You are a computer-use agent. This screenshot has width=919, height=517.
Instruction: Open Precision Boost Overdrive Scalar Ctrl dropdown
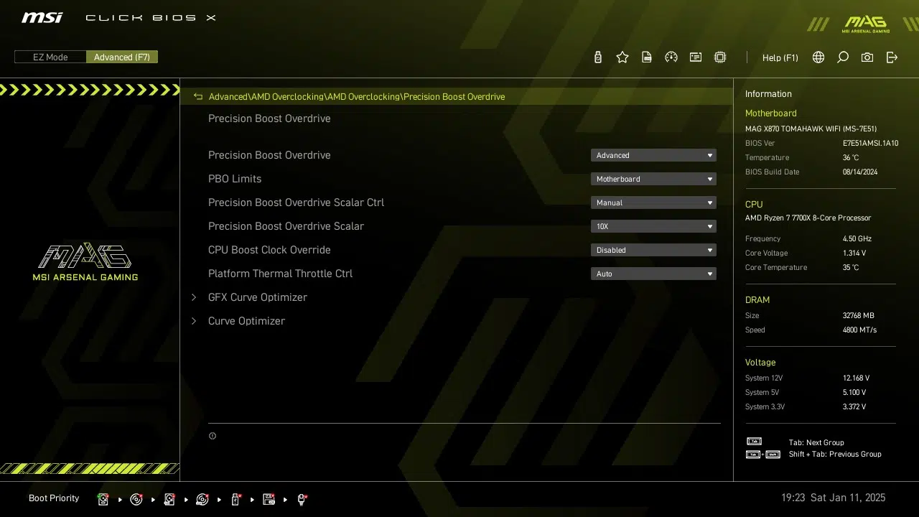pos(653,202)
